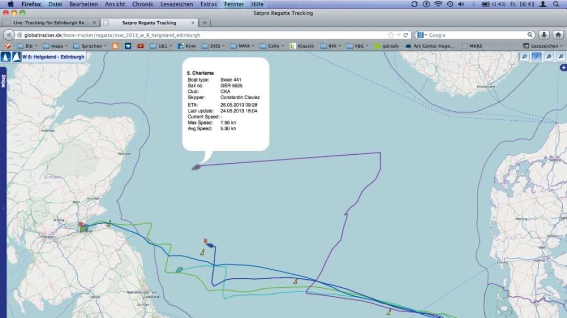Viewport: 567px width, 318px height.
Task: Reload the page with the refresh icon
Action: coord(406,35)
